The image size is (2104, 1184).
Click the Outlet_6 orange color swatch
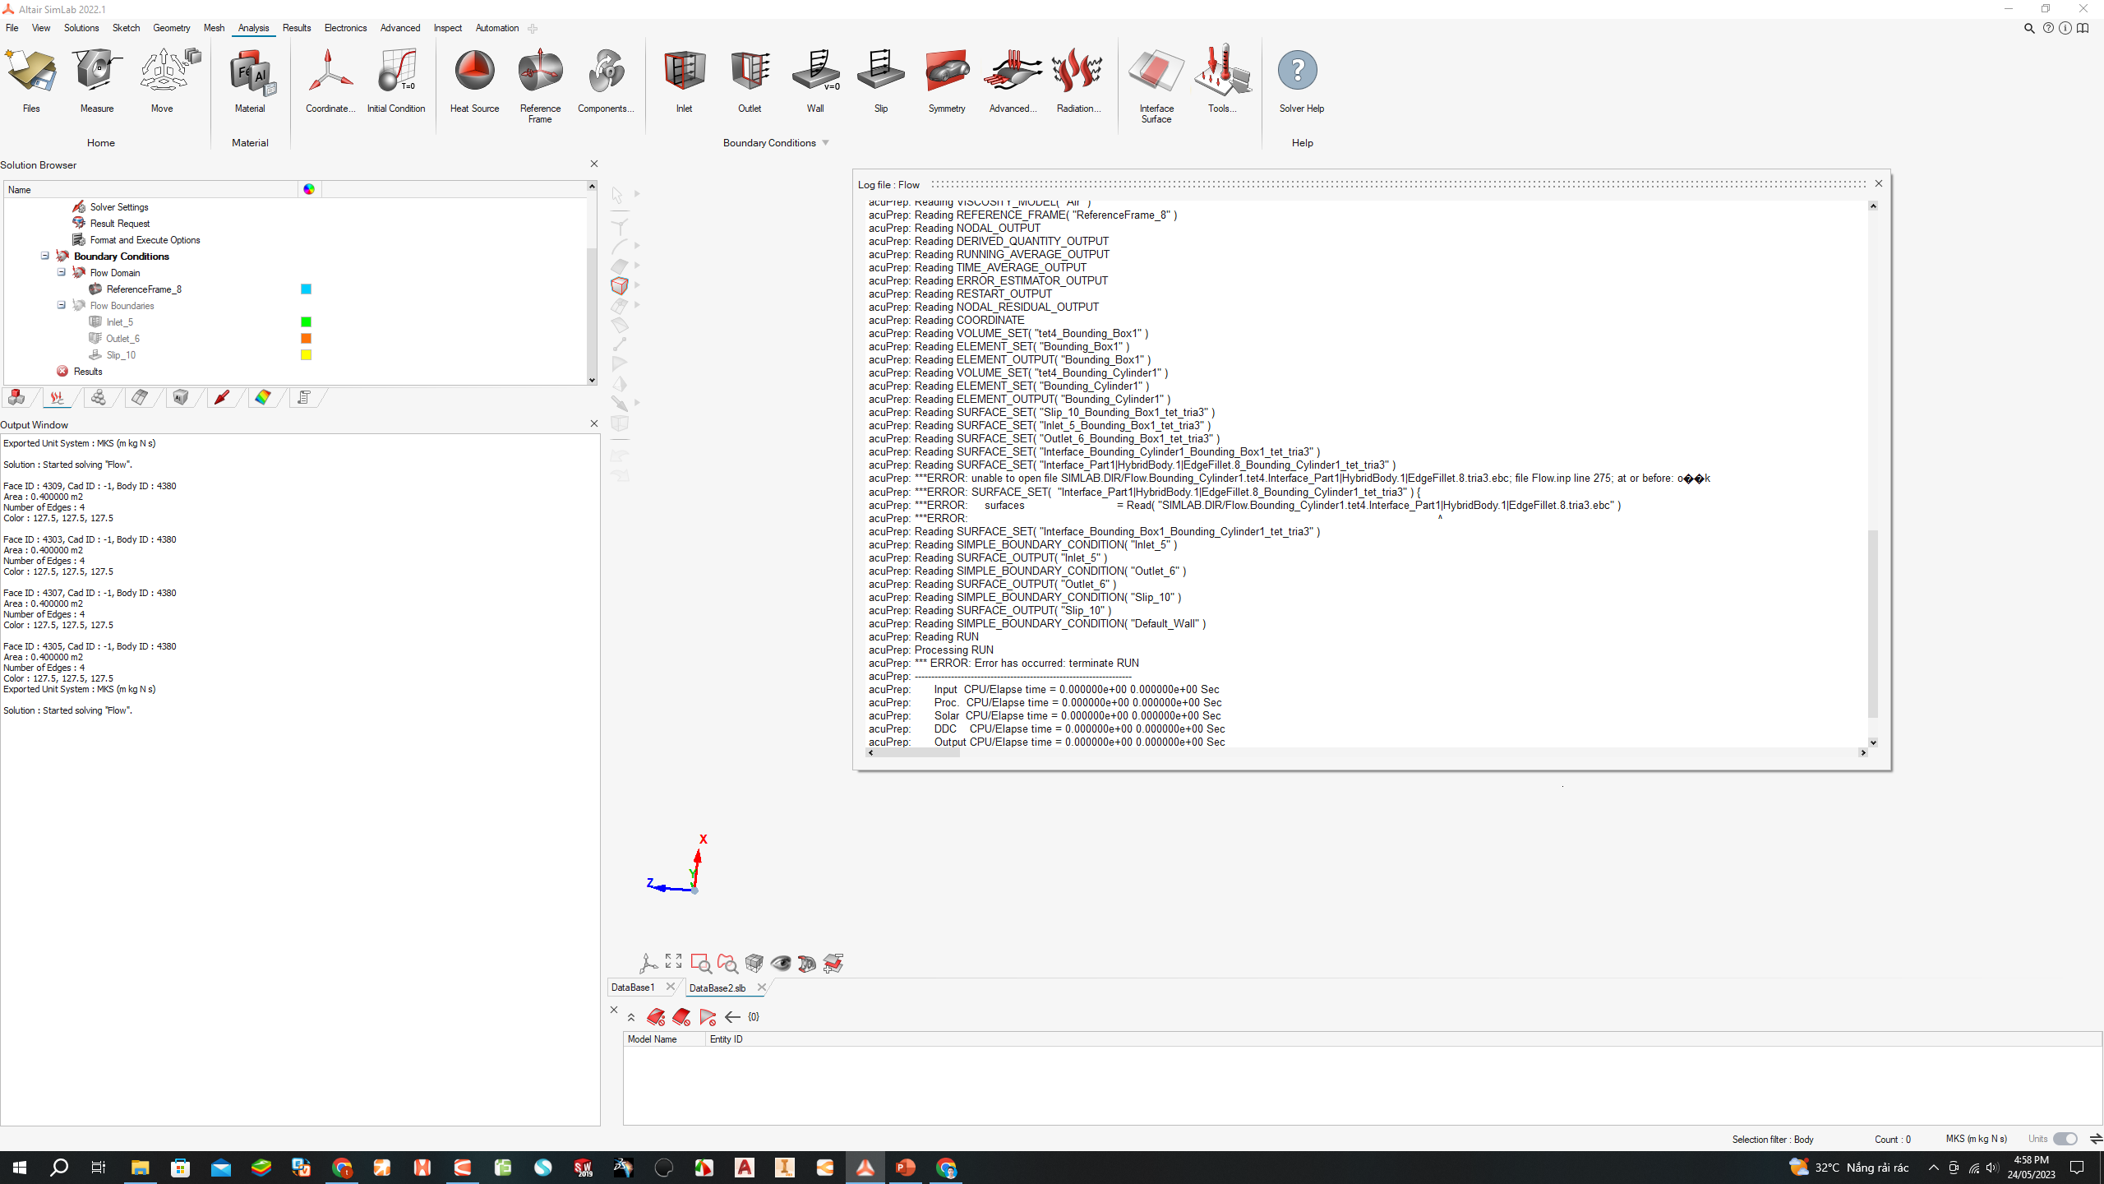[306, 338]
